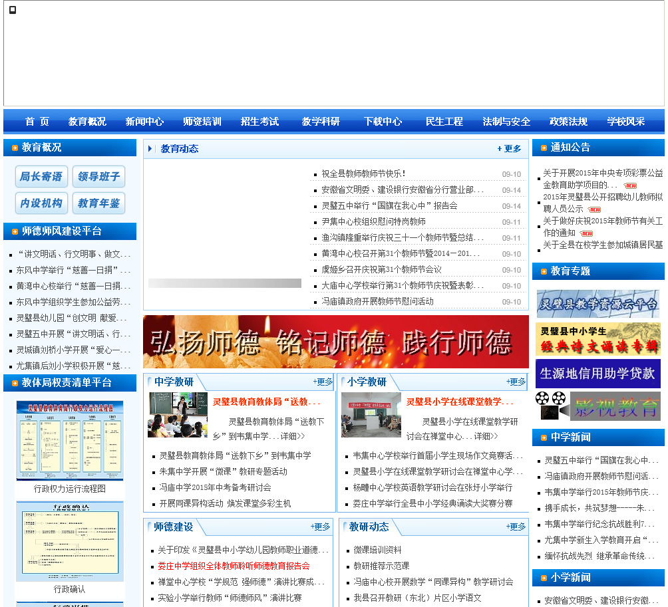668x607 pixels.
Task: Click the 局长寄语 button
Action: point(41,177)
